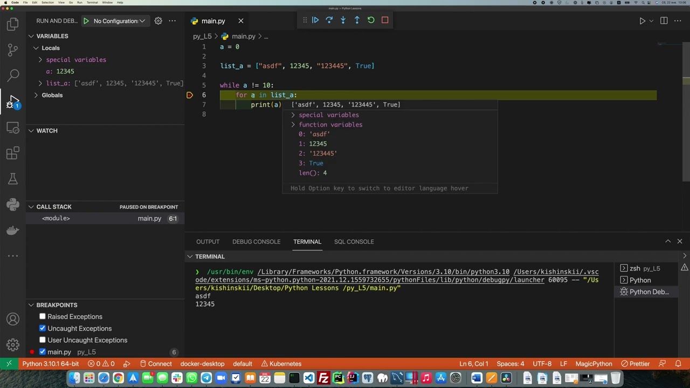This screenshot has height=388, width=690.
Task: Open the Docker view
Action: [x=13, y=231]
